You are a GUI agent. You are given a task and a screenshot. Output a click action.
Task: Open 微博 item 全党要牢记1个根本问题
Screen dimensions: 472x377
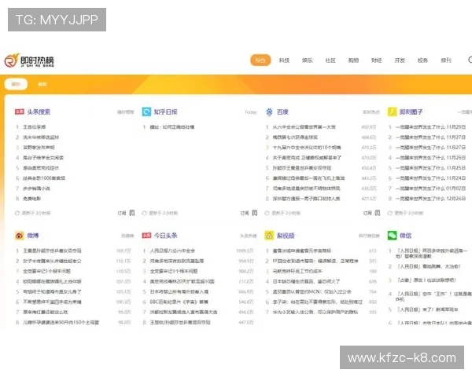46,271
